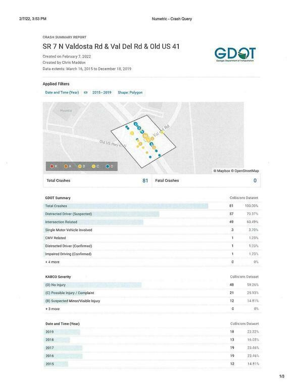
Task: Click the Fatal Crashes count 0
Action: point(255,181)
